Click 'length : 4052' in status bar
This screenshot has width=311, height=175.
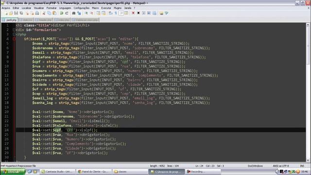[157, 166]
